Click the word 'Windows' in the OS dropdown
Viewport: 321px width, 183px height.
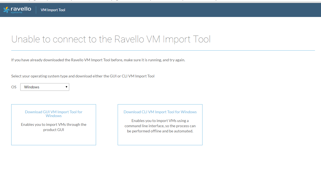pyautogui.click(x=32, y=87)
